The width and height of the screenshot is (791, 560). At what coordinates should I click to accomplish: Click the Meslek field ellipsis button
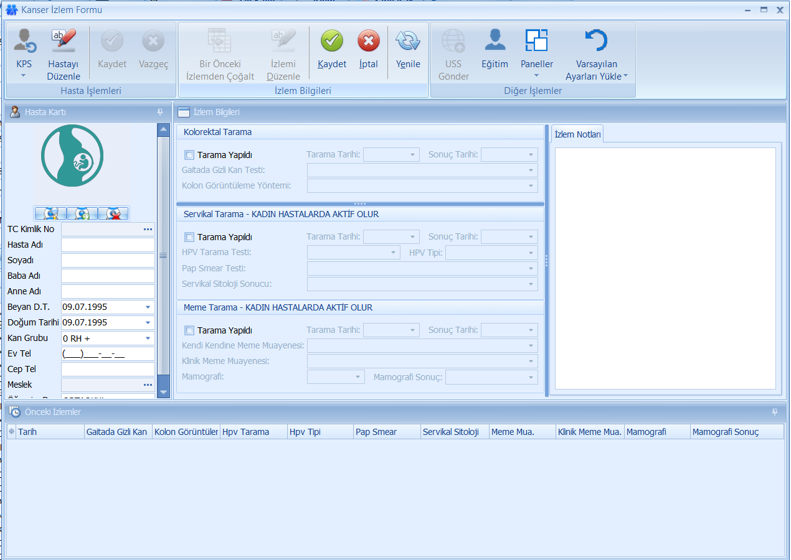148,385
